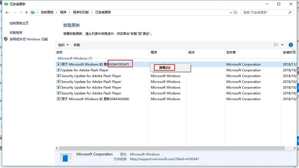299x168 pixels.
Task: Click the icon of Update for Adobe Flash Player
Action: pyautogui.click(x=59, y=70)
